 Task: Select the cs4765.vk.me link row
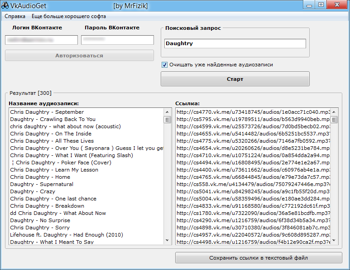[x=253, y=177]
